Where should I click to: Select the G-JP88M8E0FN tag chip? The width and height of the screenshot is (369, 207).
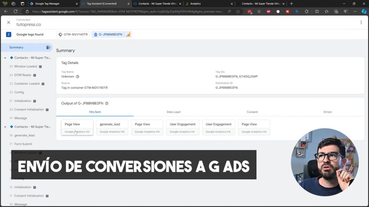(x=108, y=34)
